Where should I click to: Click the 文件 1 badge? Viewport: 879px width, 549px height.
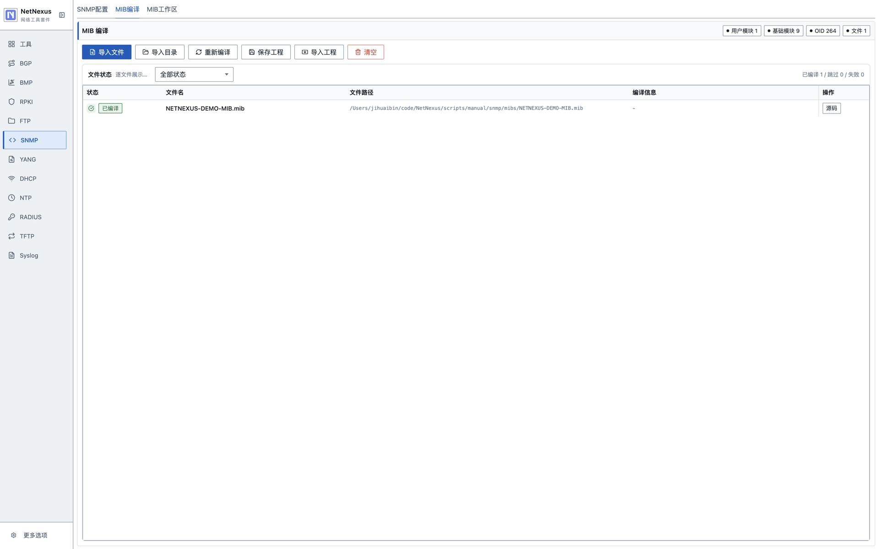[856, 31]
